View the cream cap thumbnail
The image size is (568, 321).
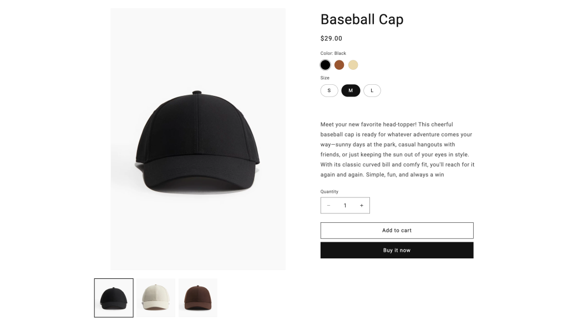pos(156,298)
